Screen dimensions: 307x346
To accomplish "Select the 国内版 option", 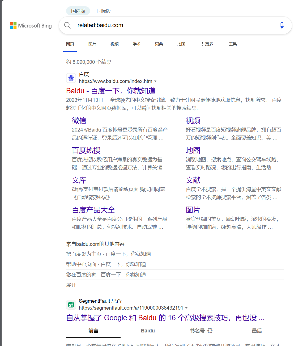I will (x=78, y=11).
